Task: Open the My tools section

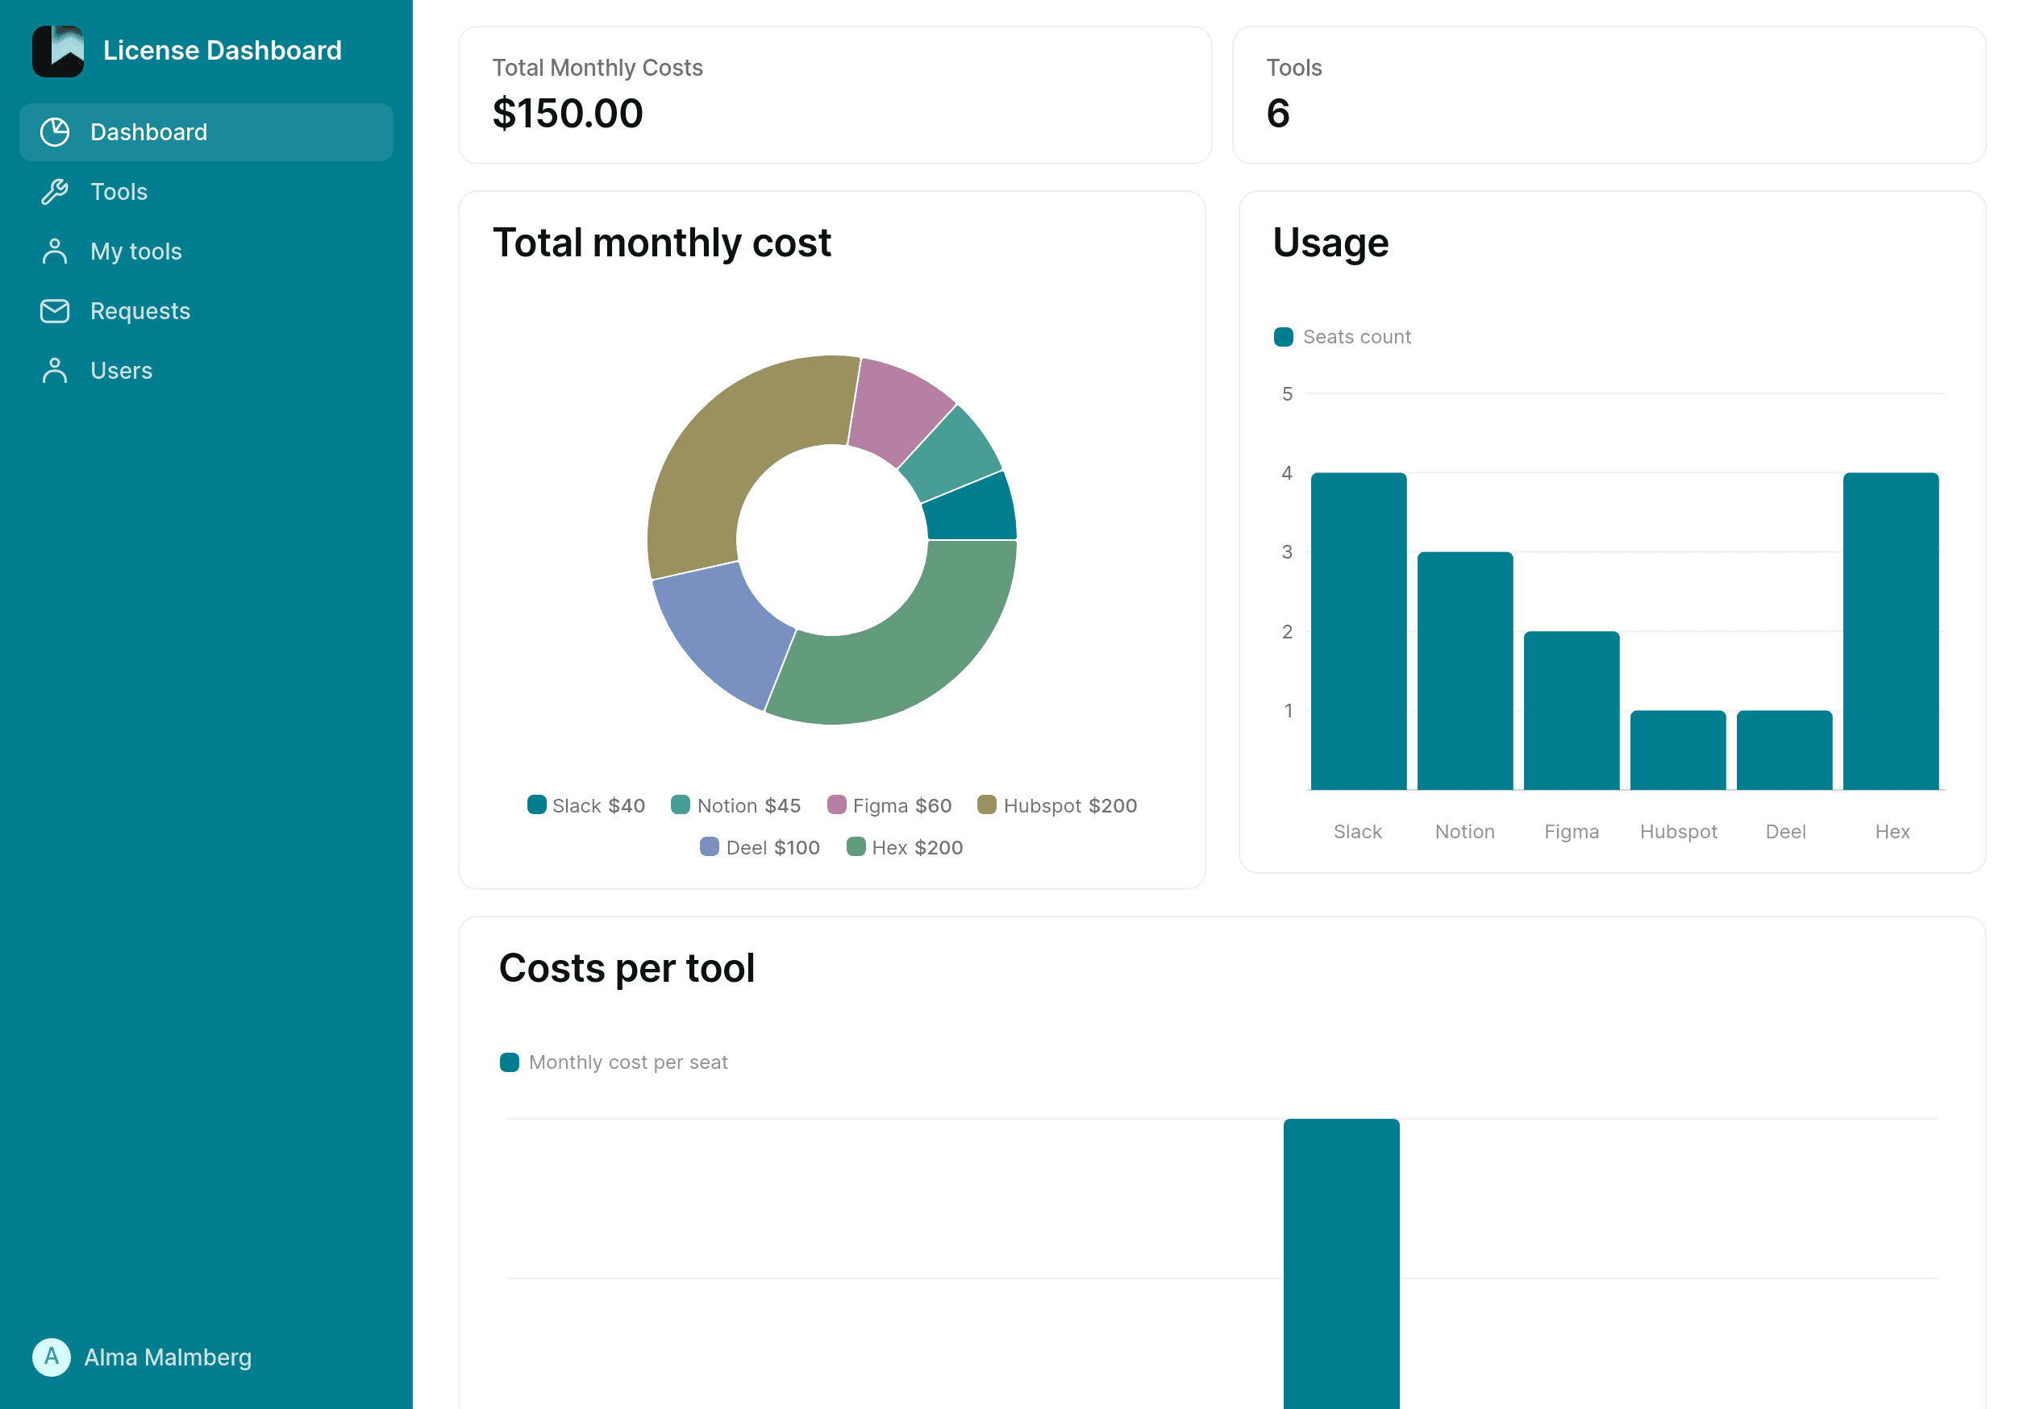Action: 206,251
